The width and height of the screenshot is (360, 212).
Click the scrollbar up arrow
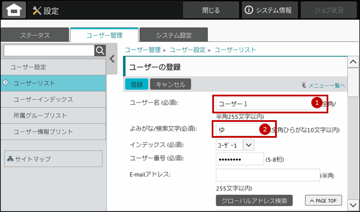click(x=353, y=62)
